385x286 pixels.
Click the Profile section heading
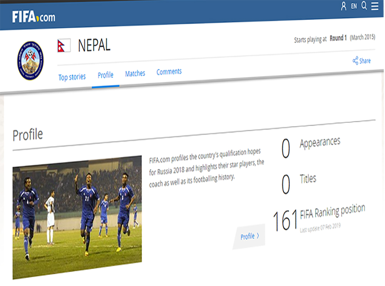coord(28,135)
